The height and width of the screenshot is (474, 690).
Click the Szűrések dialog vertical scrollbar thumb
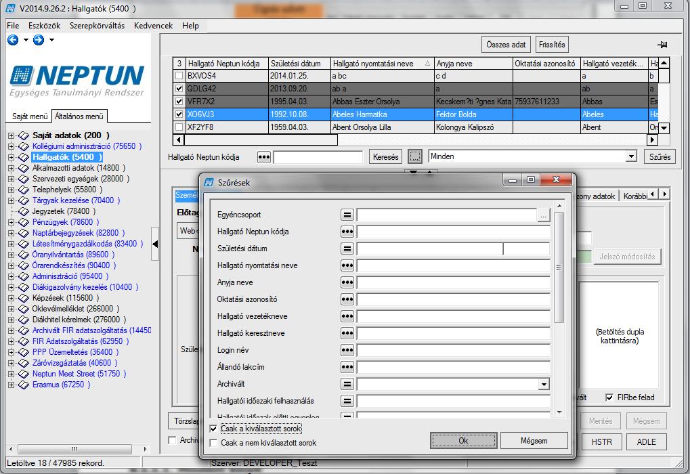(x=559, y=267)
